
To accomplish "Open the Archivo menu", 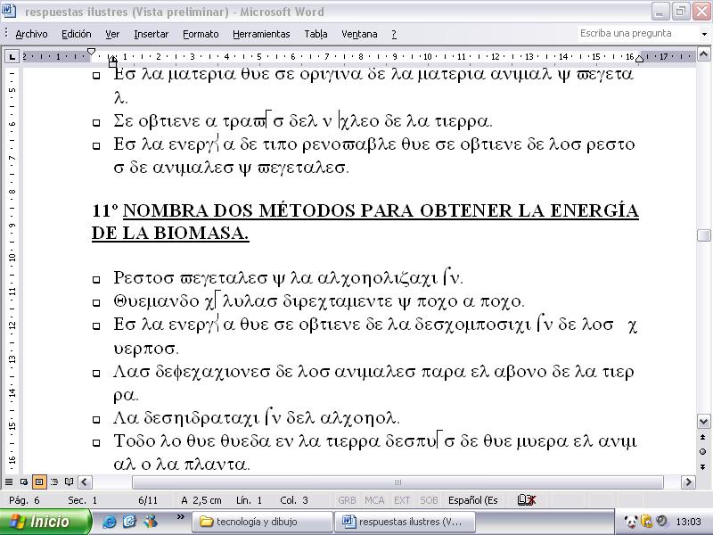I will pyautogui.click(x=31, y=34).
